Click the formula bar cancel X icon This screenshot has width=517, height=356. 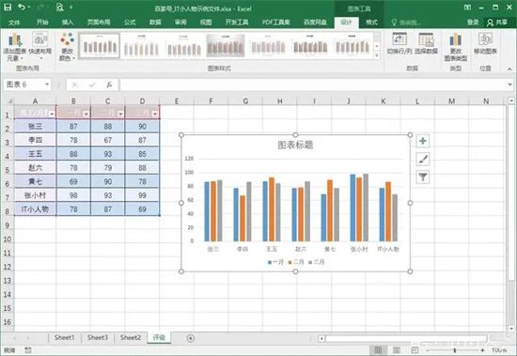[x=75, y=85]
